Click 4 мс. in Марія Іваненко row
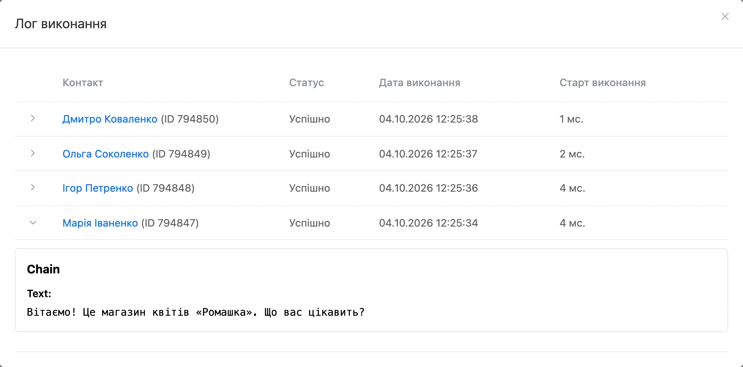Image resolution: width=743 pixels, height=367 pixels. pyautogui.click(x=572, y=223)
